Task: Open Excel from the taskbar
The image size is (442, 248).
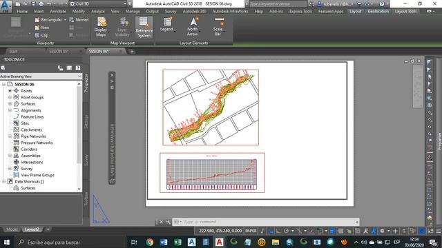Action: pos(177,242)
